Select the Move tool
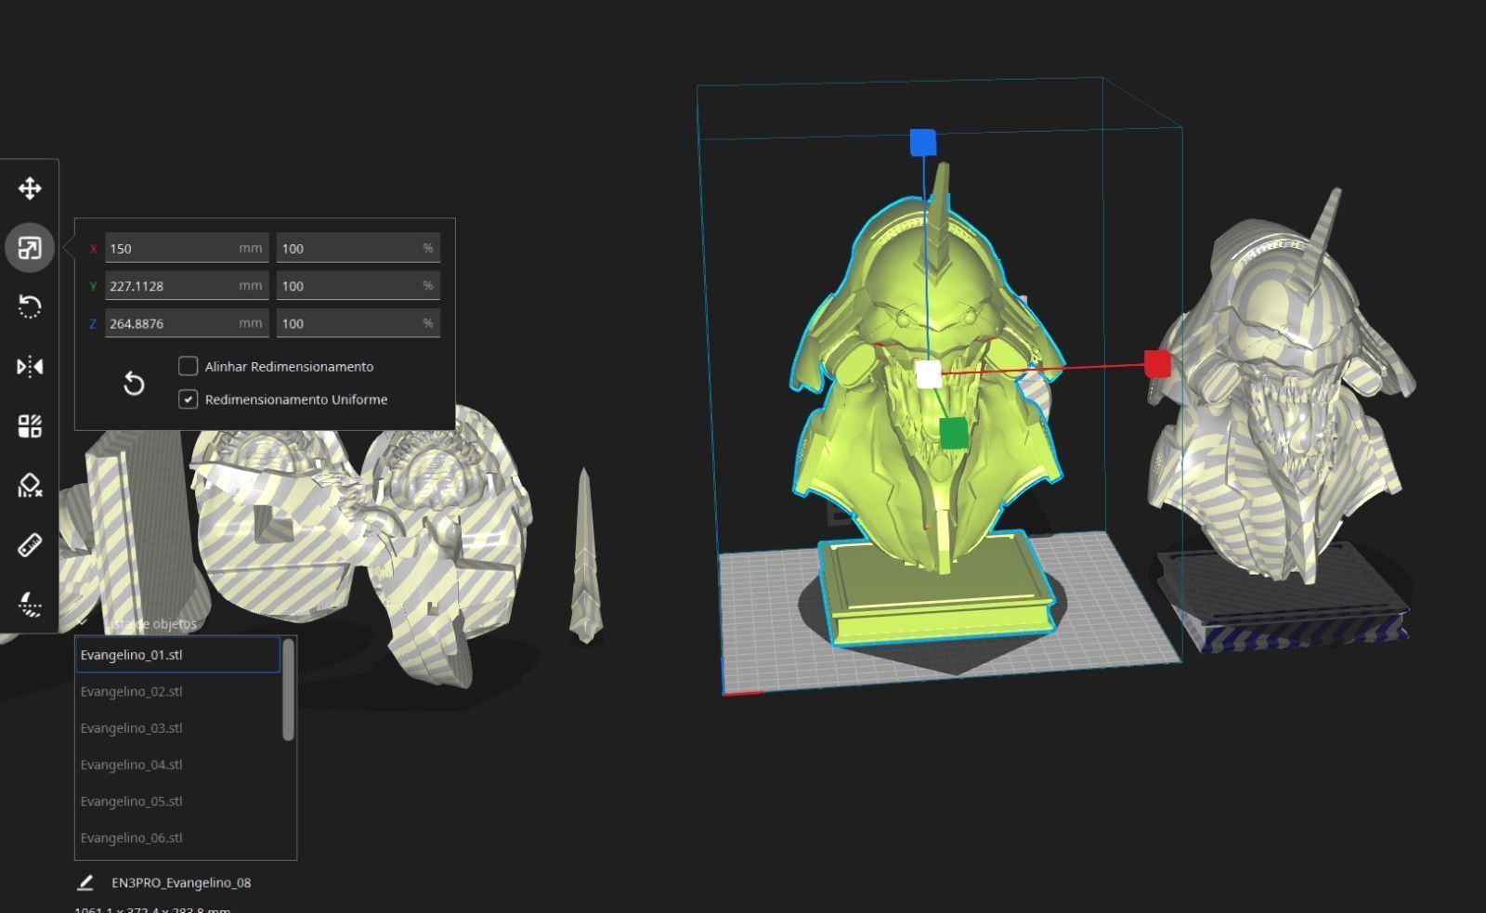The image size is (1486, 913). tap(30, 189)
